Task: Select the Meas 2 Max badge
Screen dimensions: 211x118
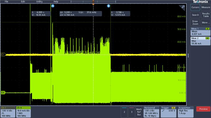Action: point(200,41)
